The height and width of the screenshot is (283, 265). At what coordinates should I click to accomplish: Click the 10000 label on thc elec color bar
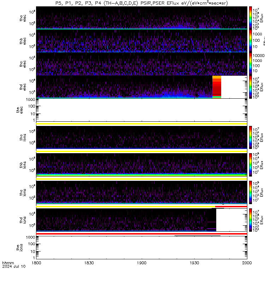[x=259, y=56]
